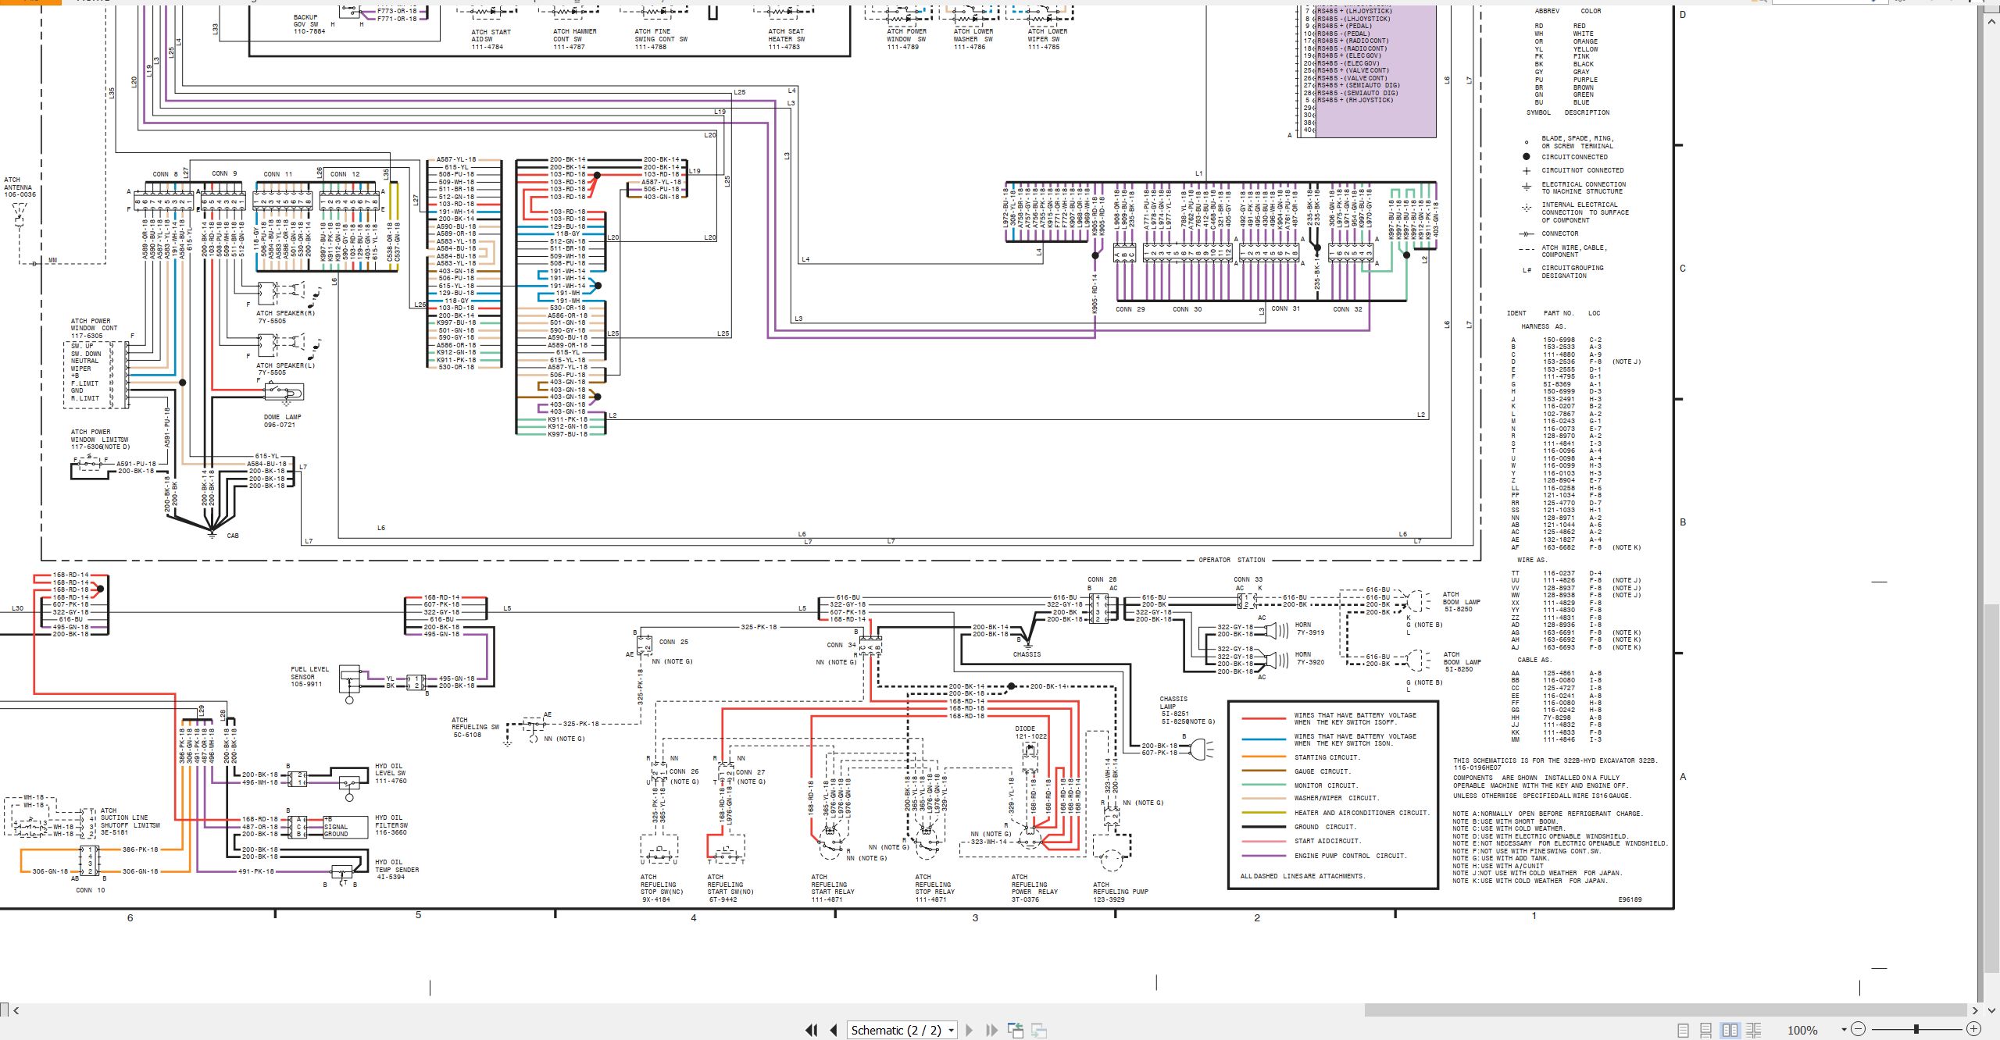
Task: Click the 'CABLE AS.' table heading
Action: coord(1534,660)
